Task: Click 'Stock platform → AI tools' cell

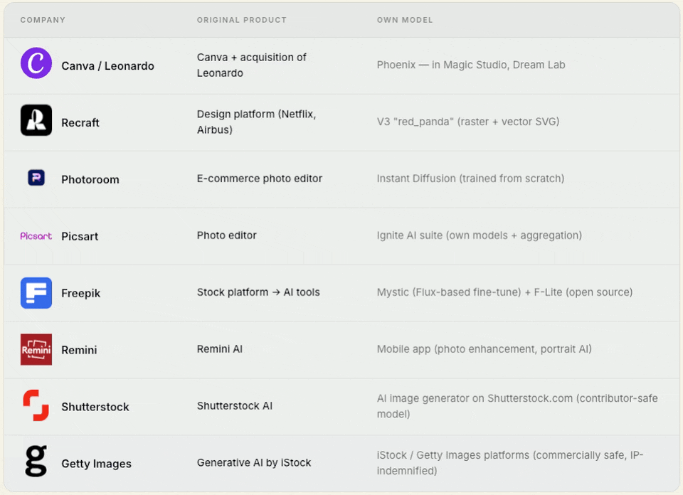Action: (x=258, y=292)
